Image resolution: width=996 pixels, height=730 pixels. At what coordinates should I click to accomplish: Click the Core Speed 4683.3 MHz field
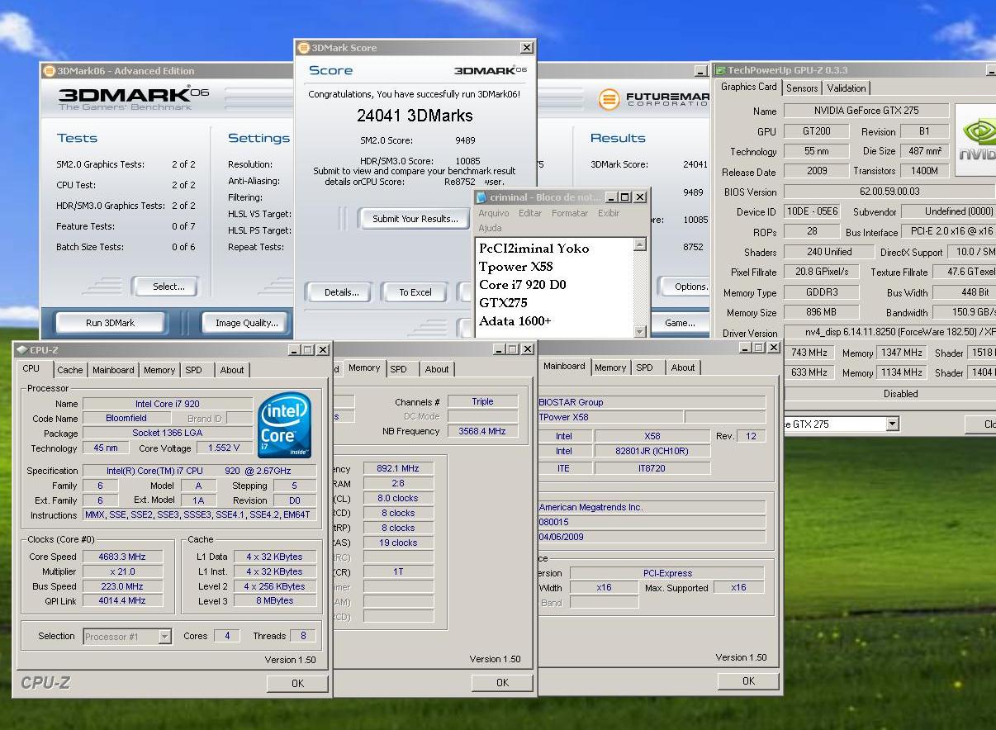point(121,557)
